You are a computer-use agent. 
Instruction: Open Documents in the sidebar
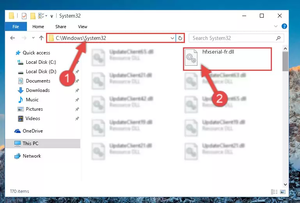coord(34,81)
